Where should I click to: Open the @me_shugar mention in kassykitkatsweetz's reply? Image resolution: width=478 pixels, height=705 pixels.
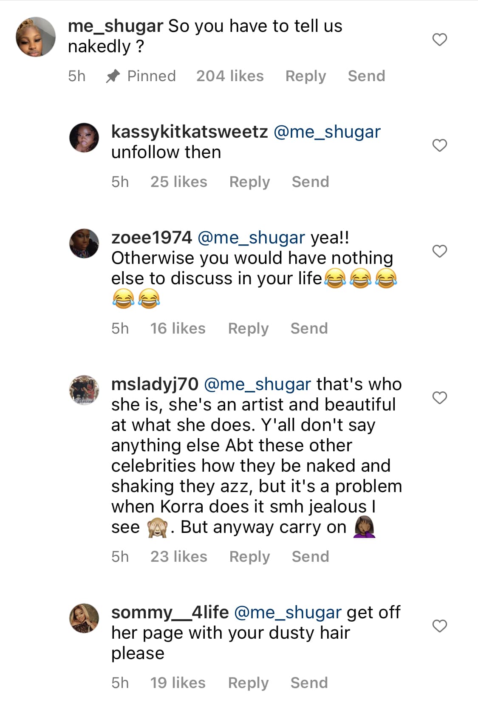point(327,132)
